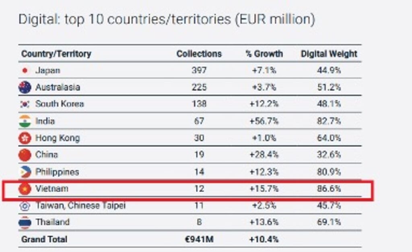Click the Hong Kong flag icon

(25, 138)
